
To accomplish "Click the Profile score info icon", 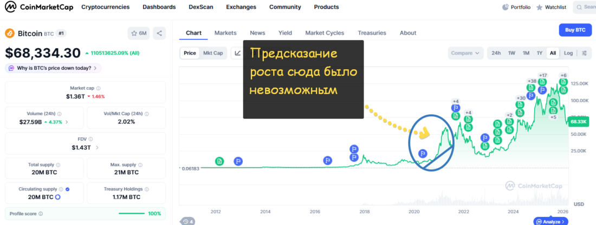I will [41, 214].
